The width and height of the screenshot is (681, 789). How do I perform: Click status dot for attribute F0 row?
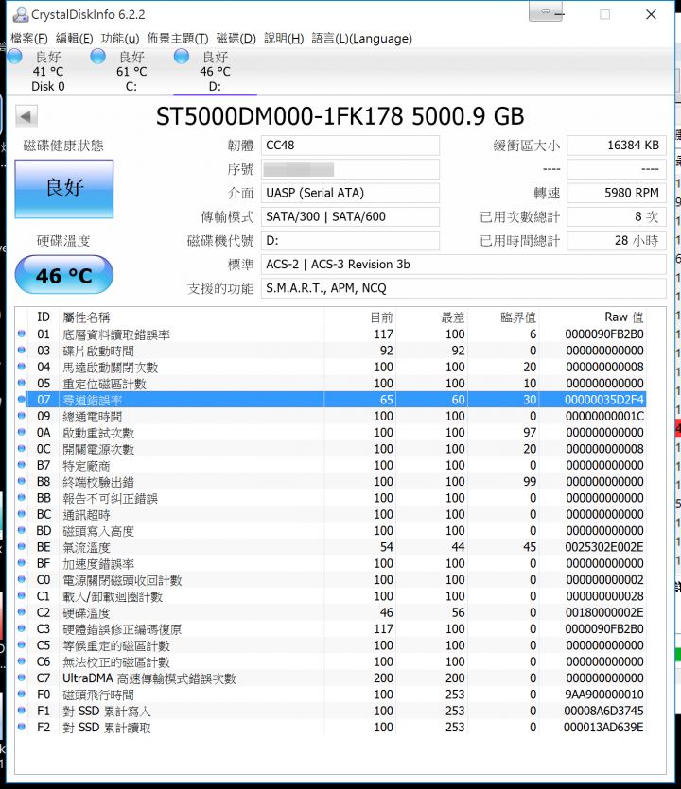[x=21, y=694]
